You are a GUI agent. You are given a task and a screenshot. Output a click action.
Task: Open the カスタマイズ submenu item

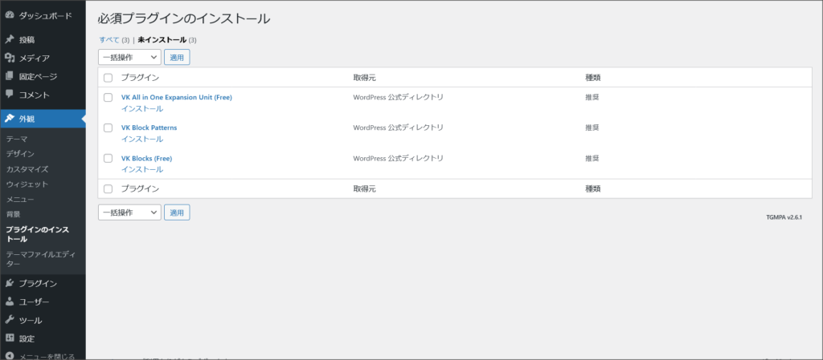click(x=27, y=169)
